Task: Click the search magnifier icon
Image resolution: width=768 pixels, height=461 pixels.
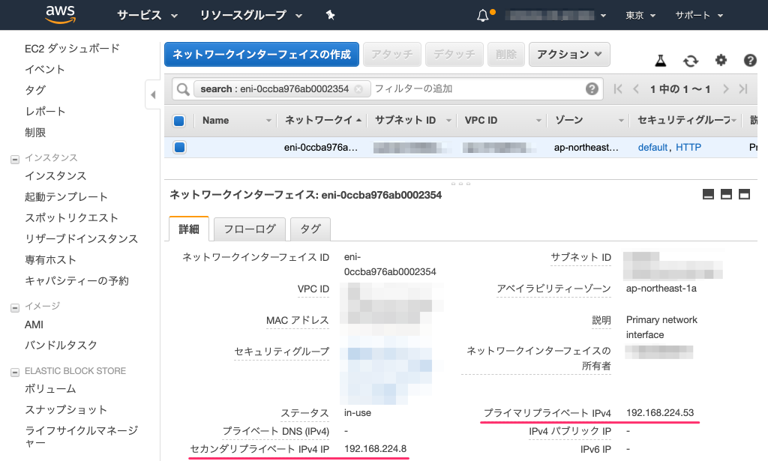Action: point(183,89)
